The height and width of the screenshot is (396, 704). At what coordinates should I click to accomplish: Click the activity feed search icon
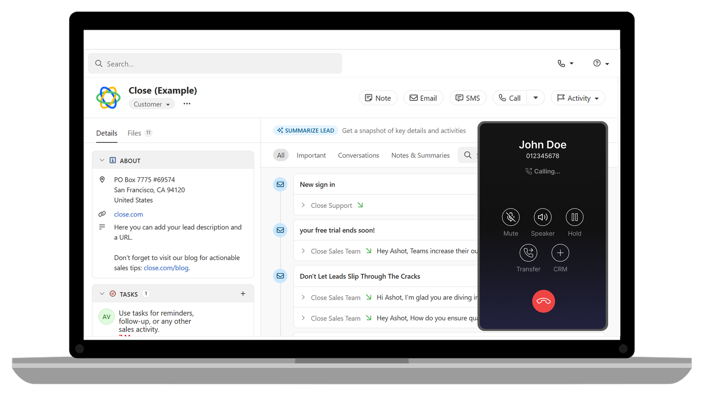[467, 155]
